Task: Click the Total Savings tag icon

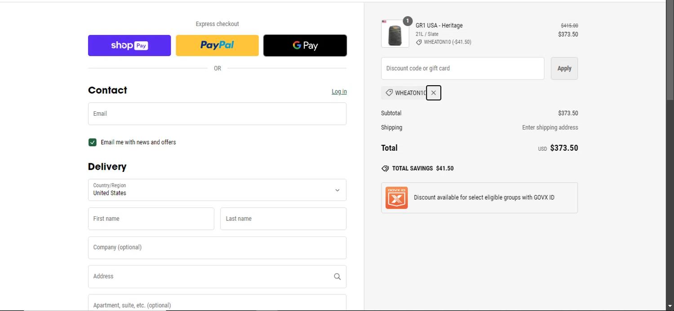Action: pos(385,169)
